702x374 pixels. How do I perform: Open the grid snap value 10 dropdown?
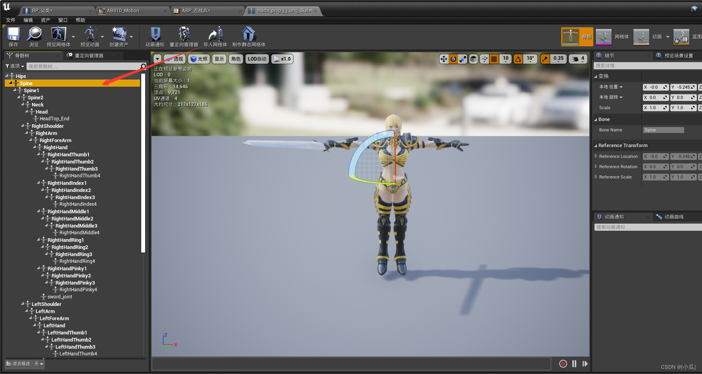505,59
